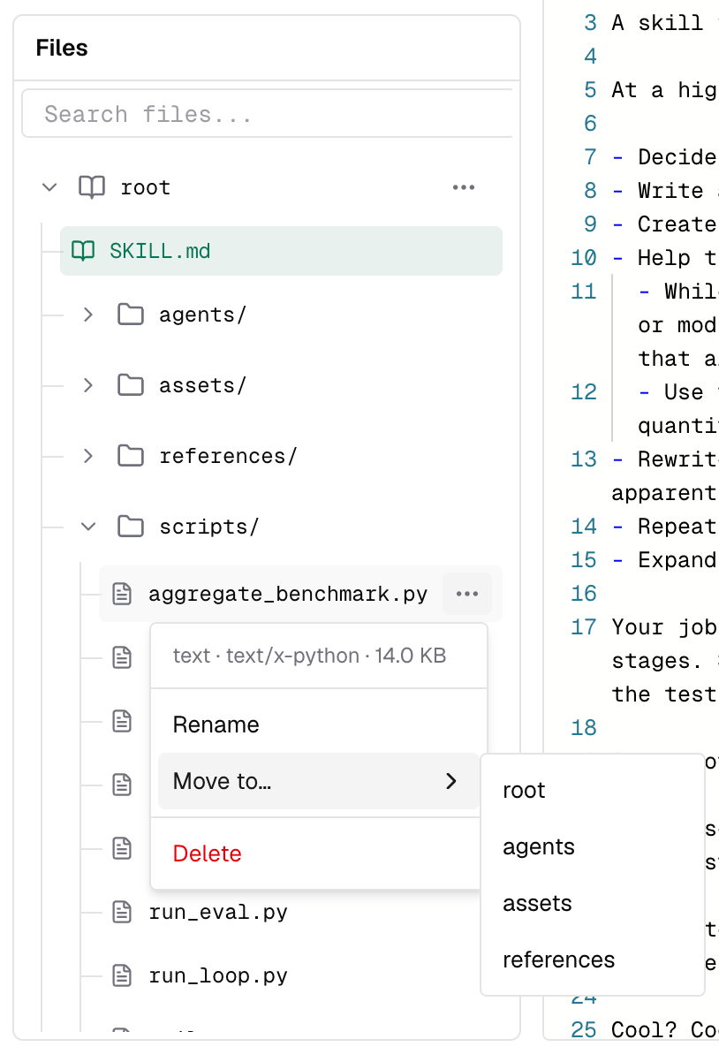Choose Delete in context menu

click(319, 853)
